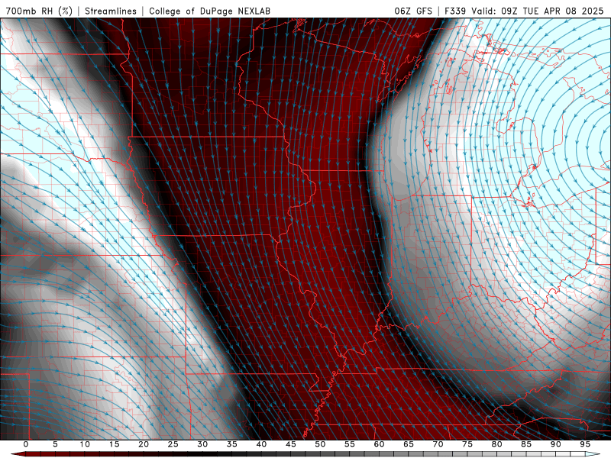Click the "10" colorbar scale label
Screen dimensions: 611x458
85,444
